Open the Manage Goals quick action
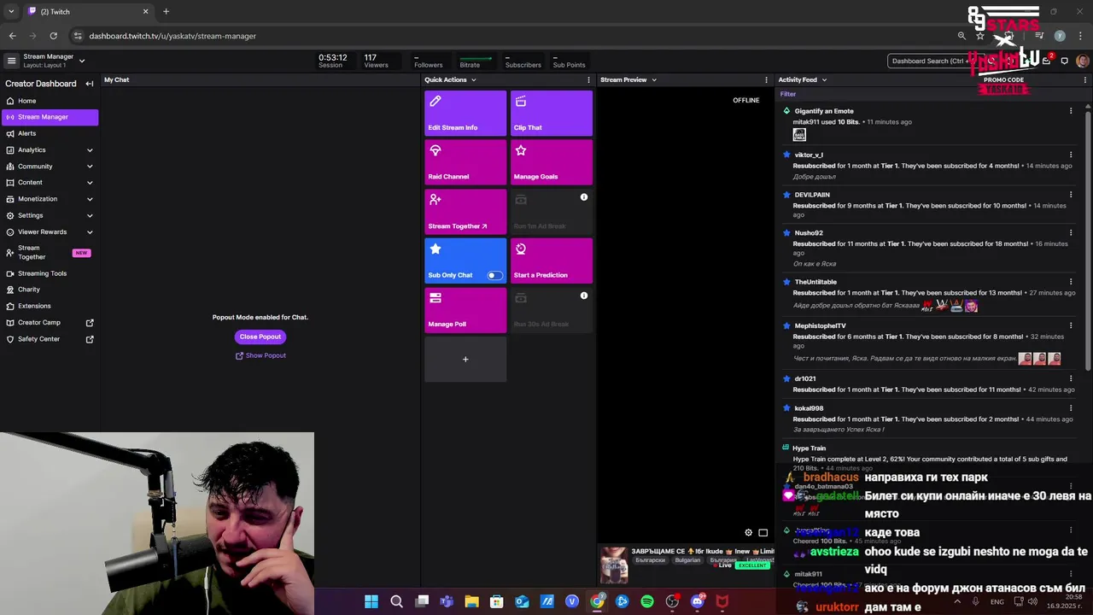 (552, 162)
